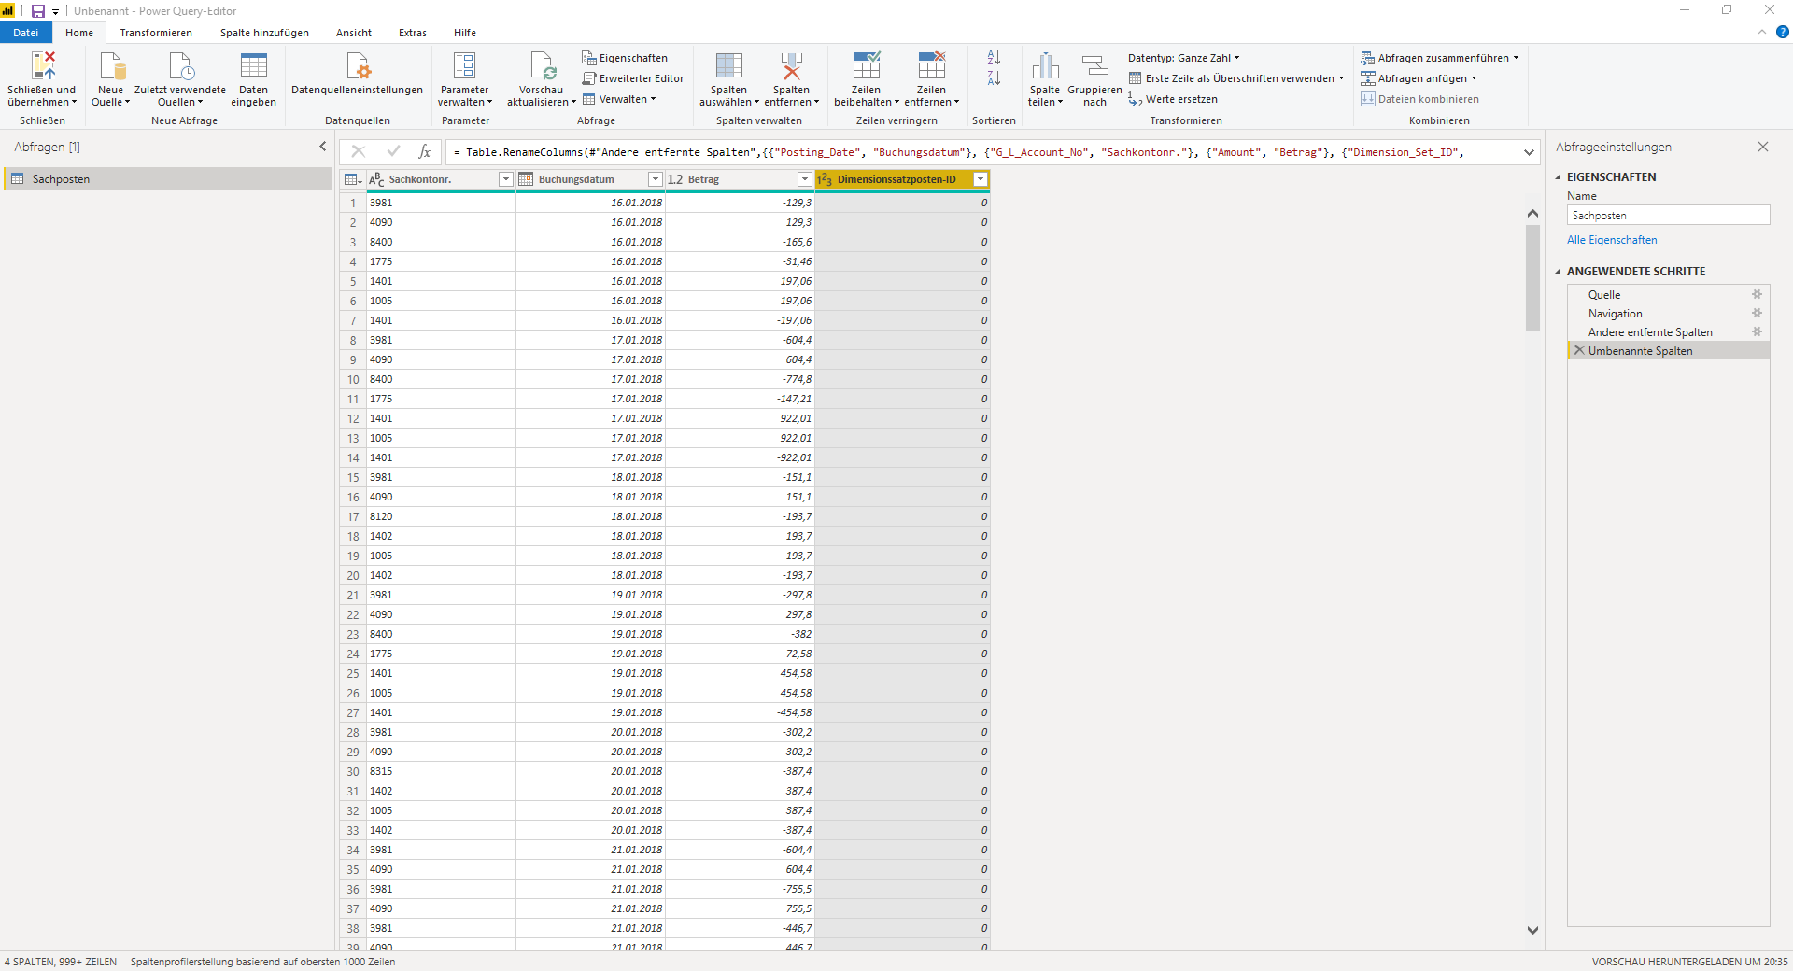1793x971 pixels.
Task: Open gear settings for Navigation step
Action: tap(1757, 313)
